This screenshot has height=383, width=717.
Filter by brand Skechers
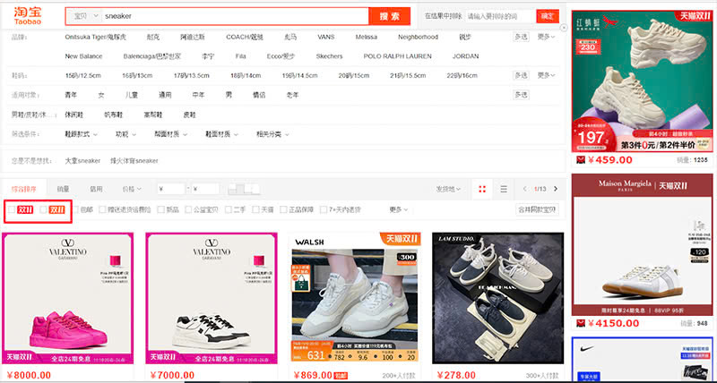pos(329,56)
